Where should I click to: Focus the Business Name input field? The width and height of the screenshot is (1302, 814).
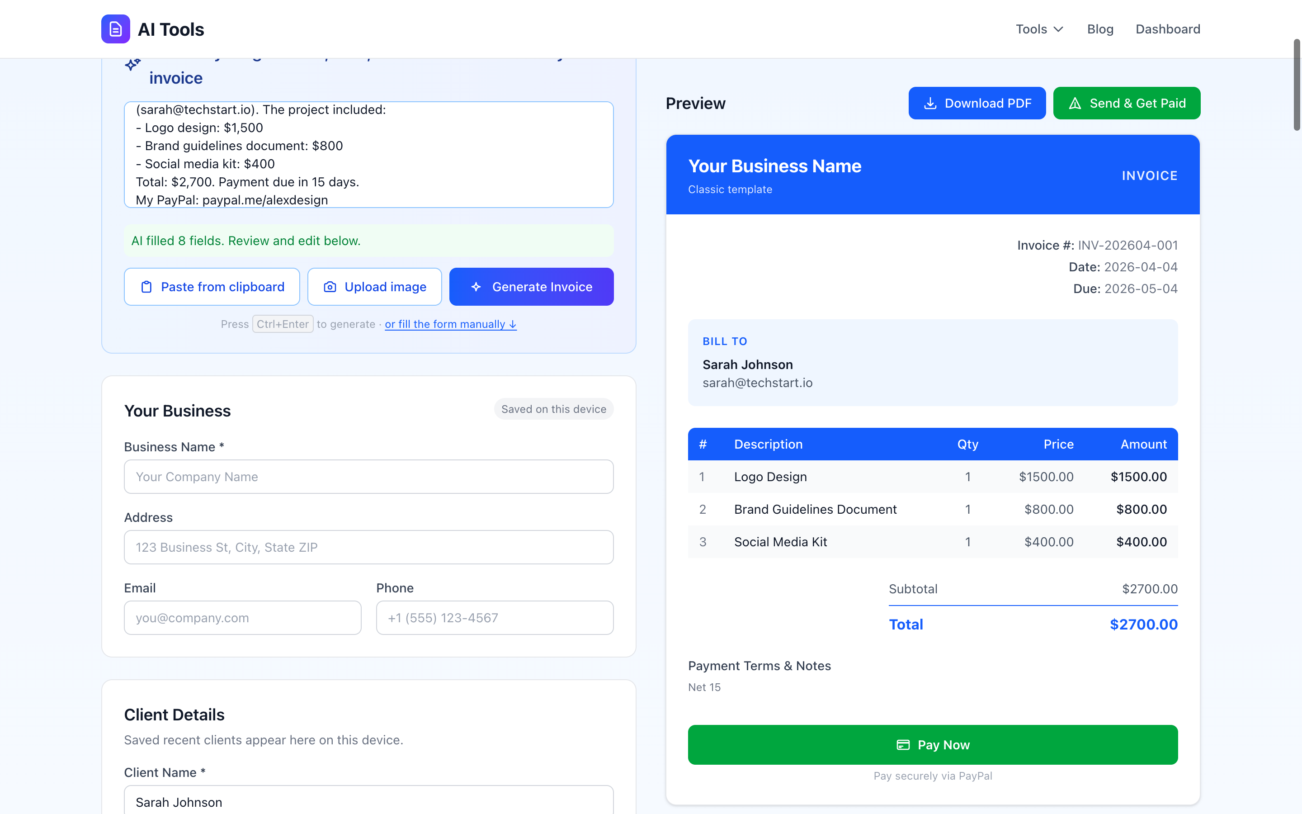(x=368, y=477)
